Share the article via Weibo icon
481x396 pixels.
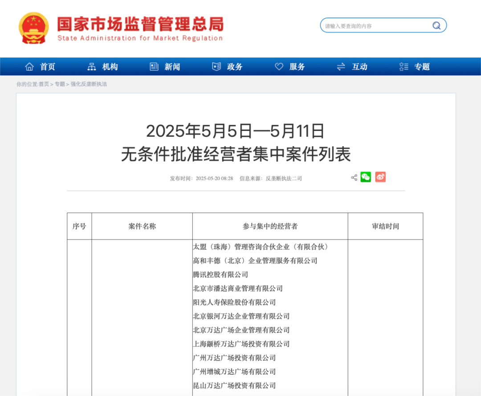(380, 177)
